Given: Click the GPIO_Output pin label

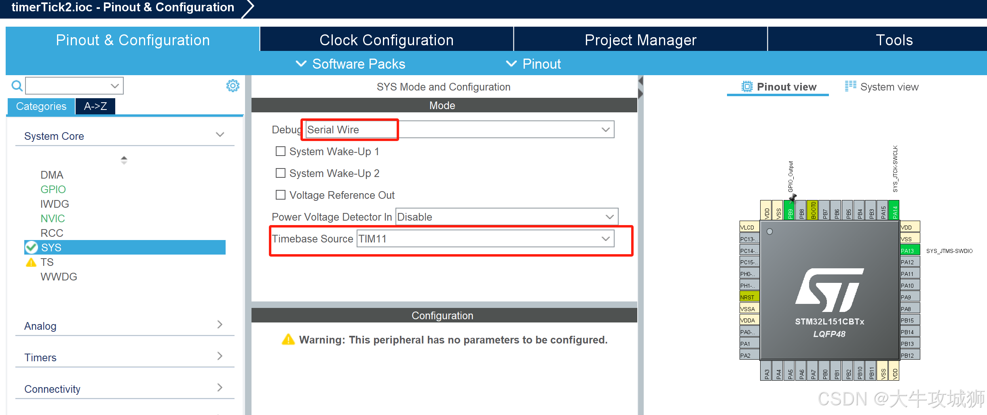Looking at the screenshot, I should (790, 177).
